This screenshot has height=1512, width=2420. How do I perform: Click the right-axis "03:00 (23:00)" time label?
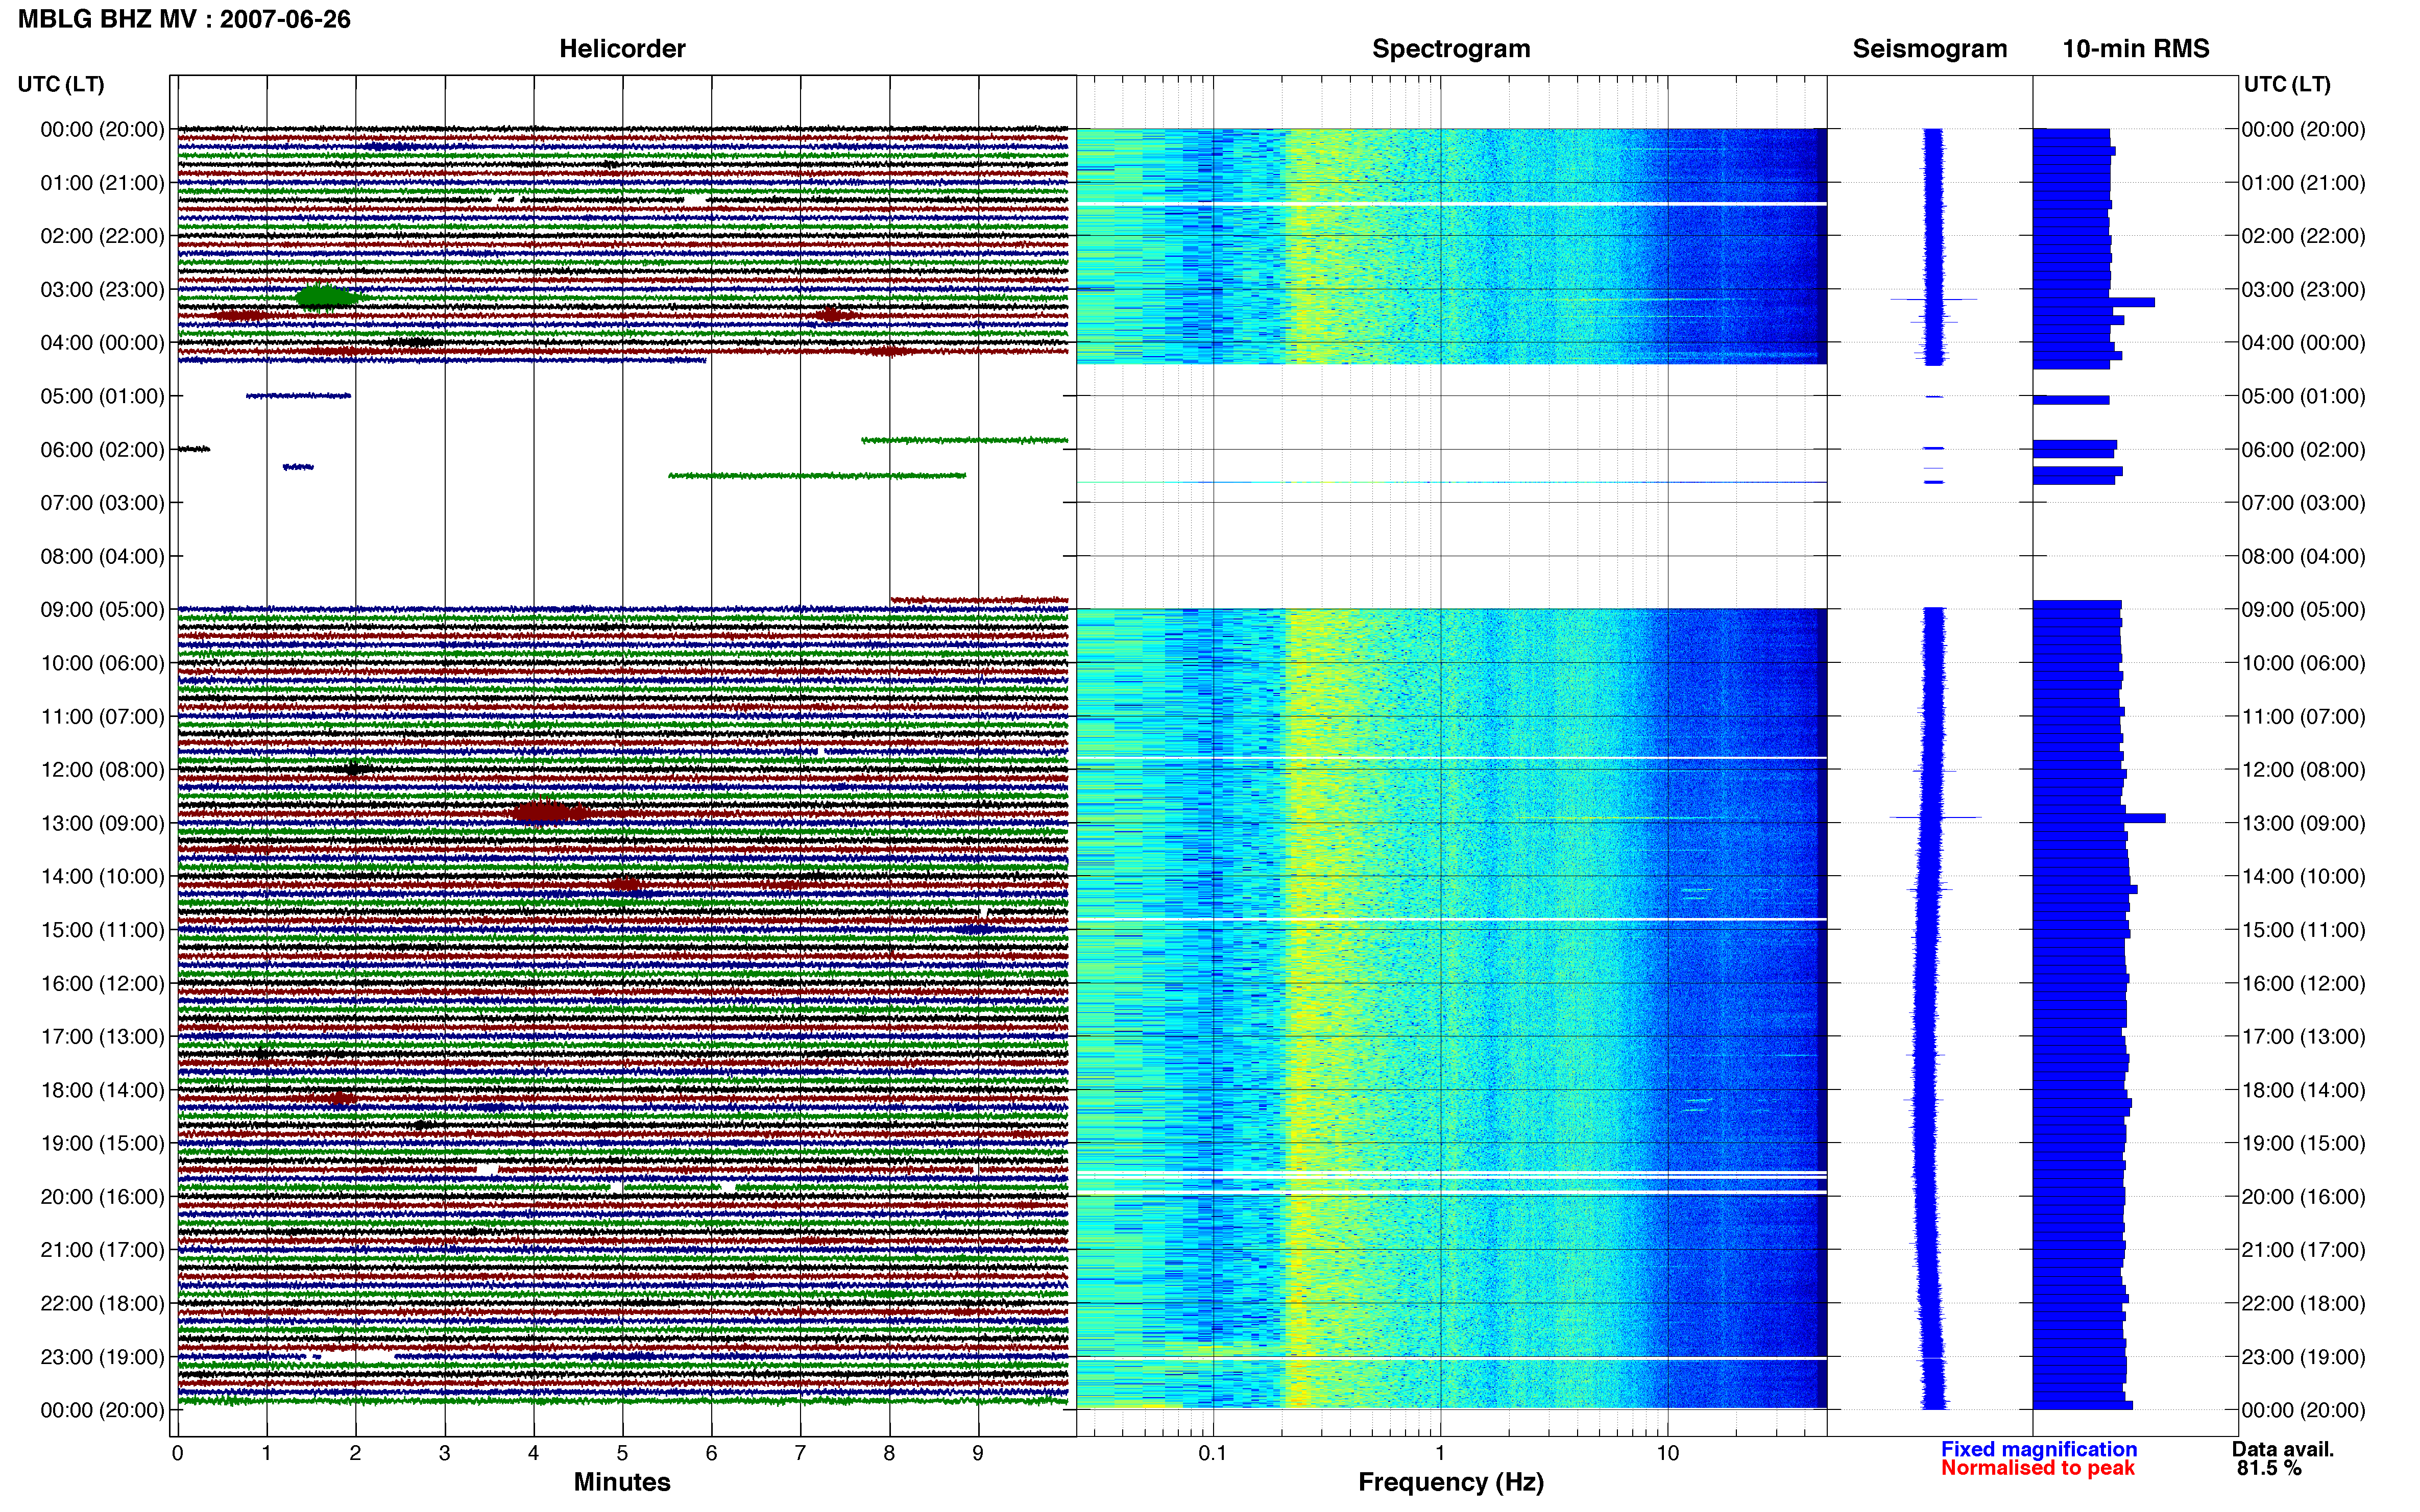(2303, 290)
